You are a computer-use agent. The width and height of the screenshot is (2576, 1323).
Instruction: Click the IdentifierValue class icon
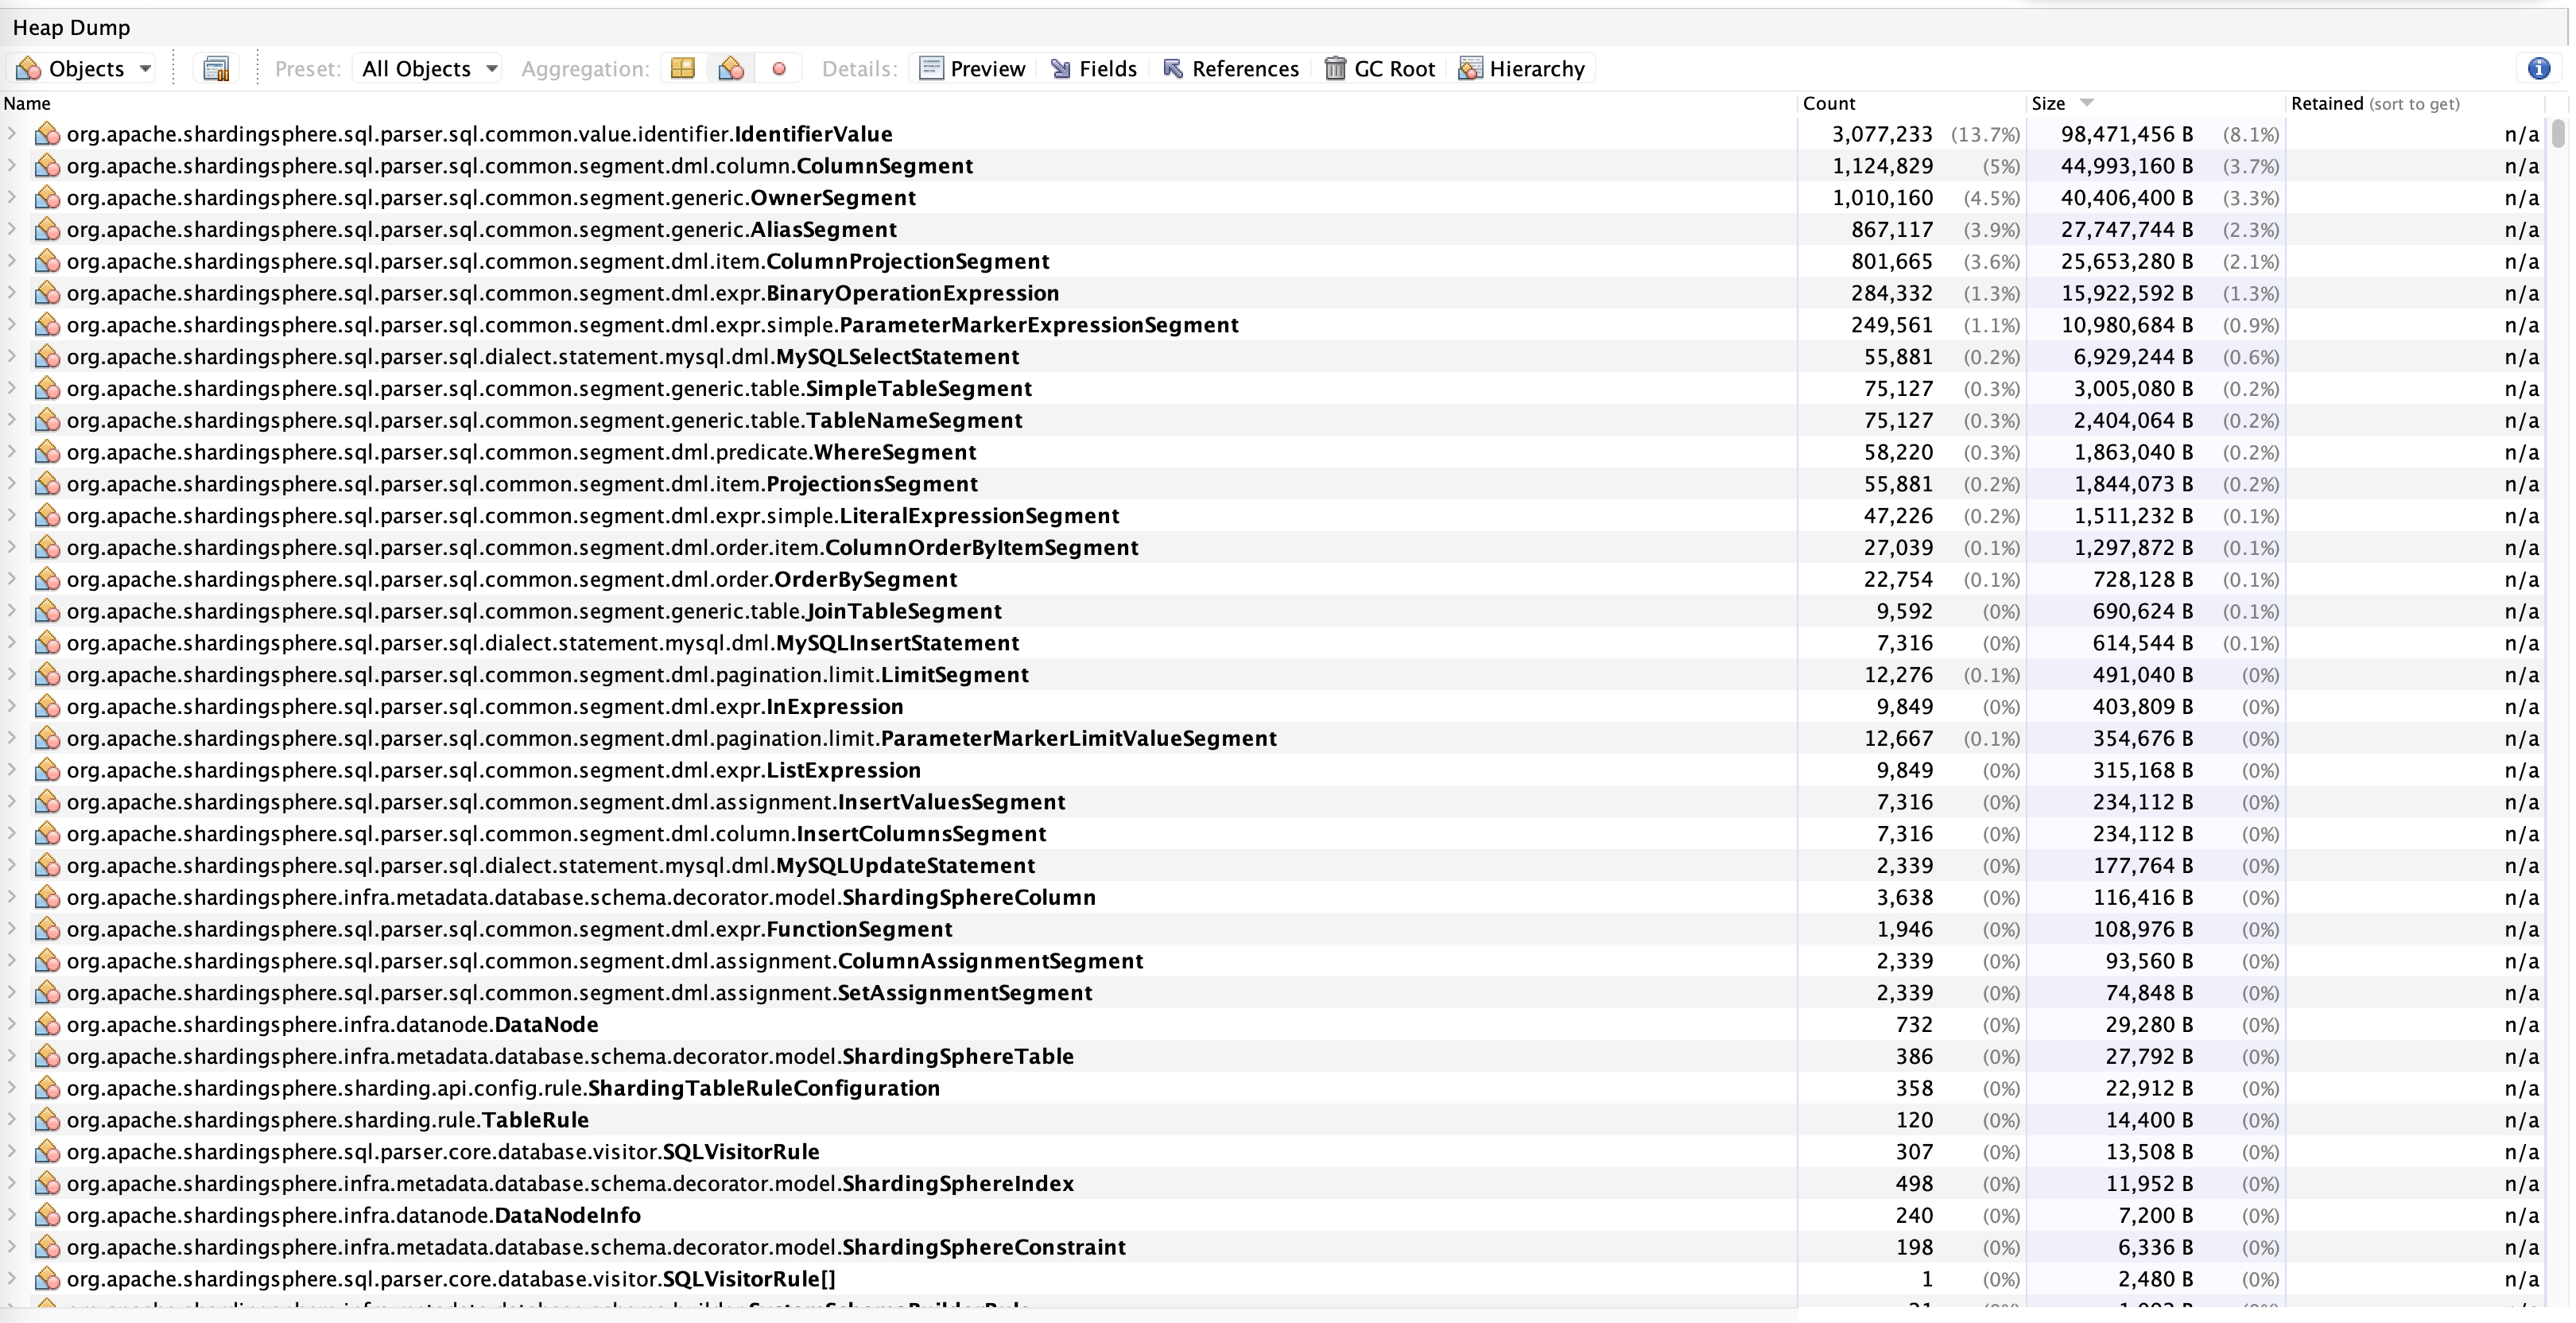(x=47, y=134)
